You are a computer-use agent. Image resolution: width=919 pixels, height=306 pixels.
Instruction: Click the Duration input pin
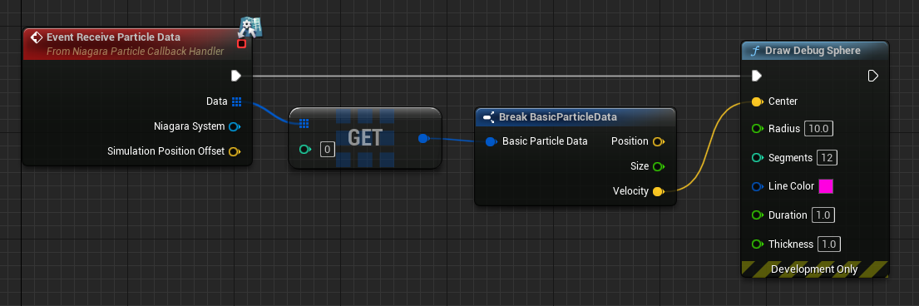pos(757,215)
